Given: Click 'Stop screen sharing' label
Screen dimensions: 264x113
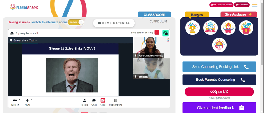Looking at the screenshot, I should point(142,33).
